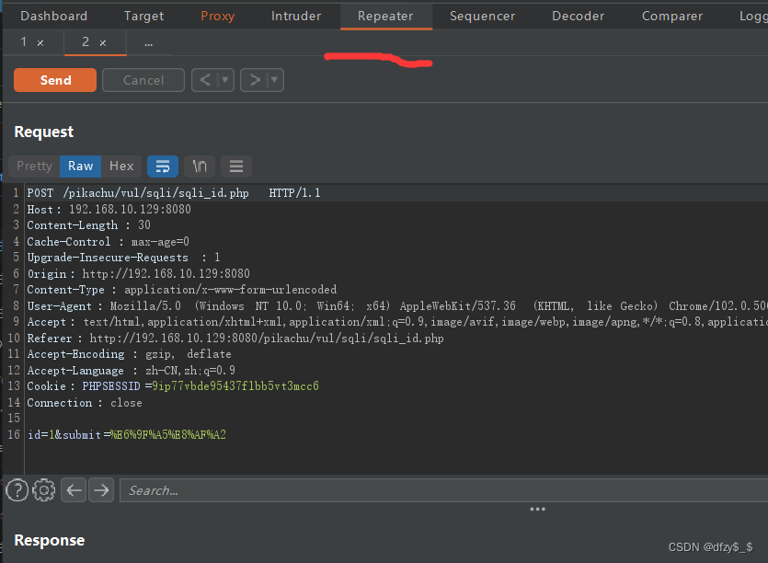Open the Request hamburger menu icon

coord(236,167)
